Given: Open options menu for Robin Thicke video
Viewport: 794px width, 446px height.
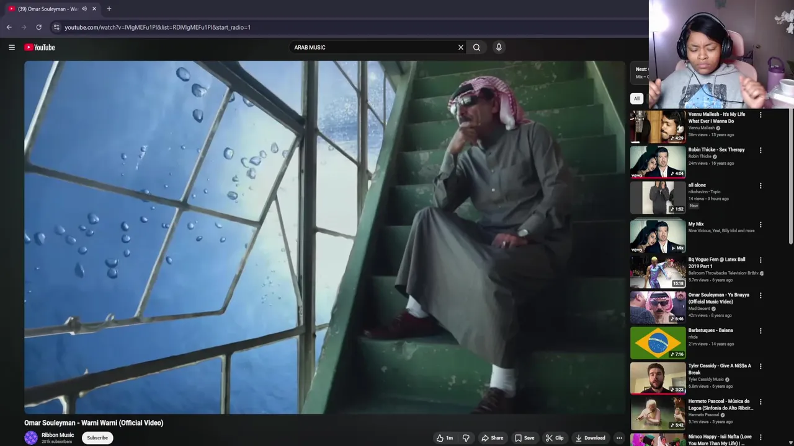Looking at the screenshot, I should pos(761,150).
